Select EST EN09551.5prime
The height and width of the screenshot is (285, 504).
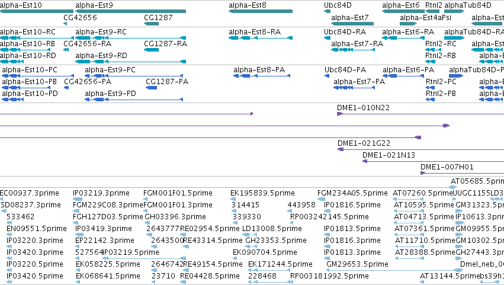point(37,229)
